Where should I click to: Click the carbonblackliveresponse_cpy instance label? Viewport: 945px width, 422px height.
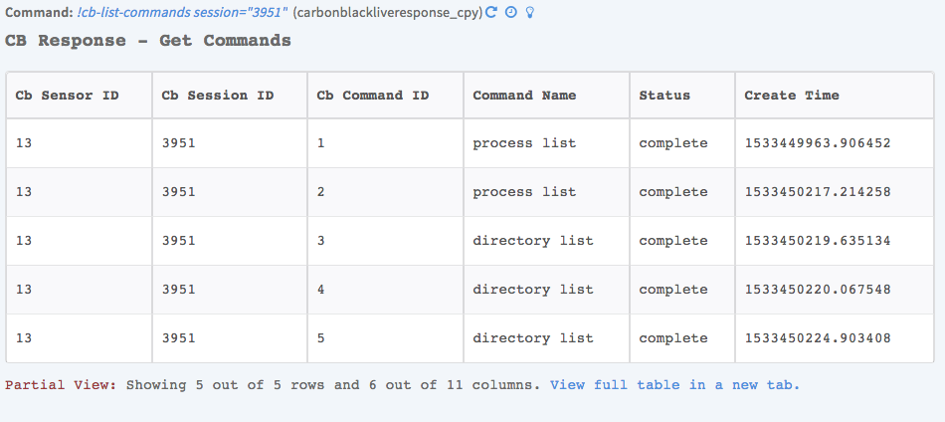coord(388,13)
